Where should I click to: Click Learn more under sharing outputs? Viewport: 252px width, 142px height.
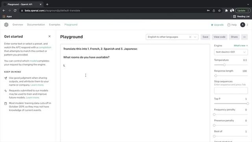pos(37,85)
